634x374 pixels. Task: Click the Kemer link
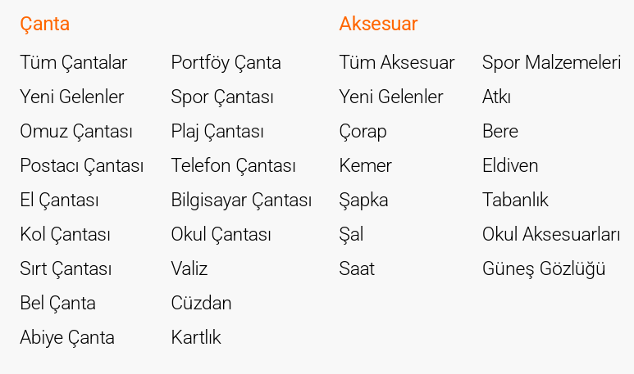click(x=365, y=165)
